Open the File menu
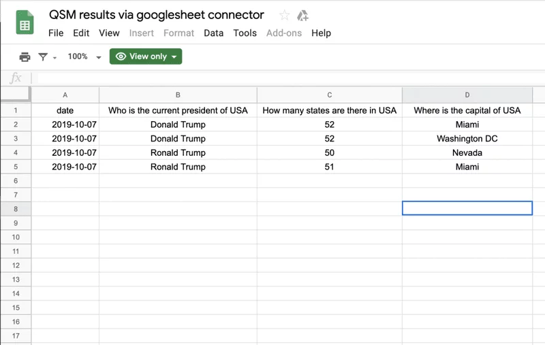Screen dimensions: 545x345 pos(56,33)
